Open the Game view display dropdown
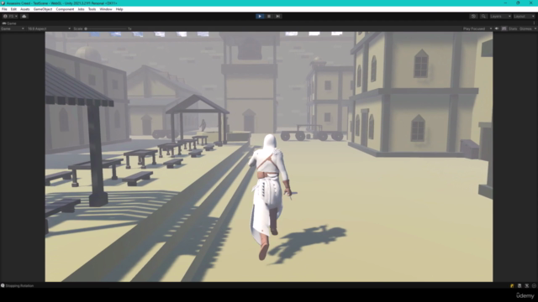538x302 pixels. 13,29
